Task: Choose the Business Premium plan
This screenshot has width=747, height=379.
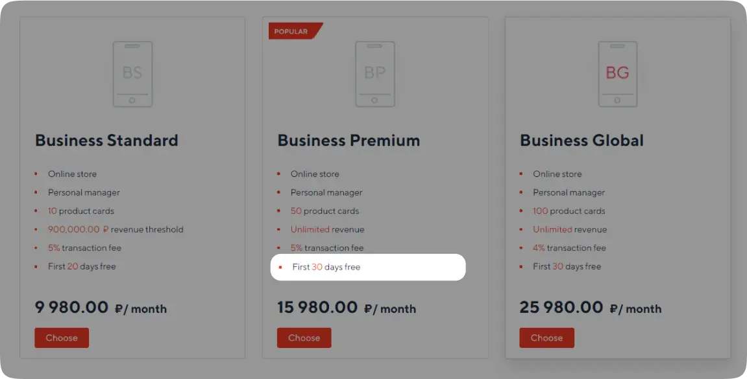Action: pos(304,338)
